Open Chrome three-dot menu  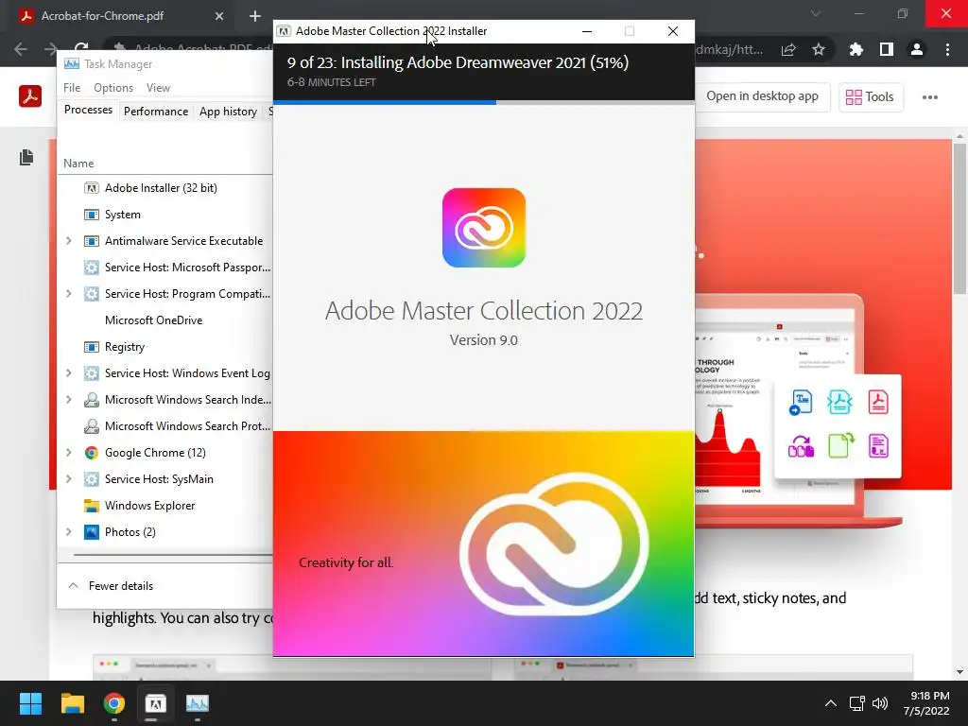coord(947,49)
